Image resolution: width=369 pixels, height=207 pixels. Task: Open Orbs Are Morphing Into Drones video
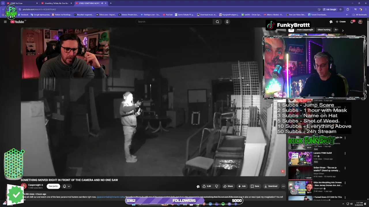pos(300,187)
